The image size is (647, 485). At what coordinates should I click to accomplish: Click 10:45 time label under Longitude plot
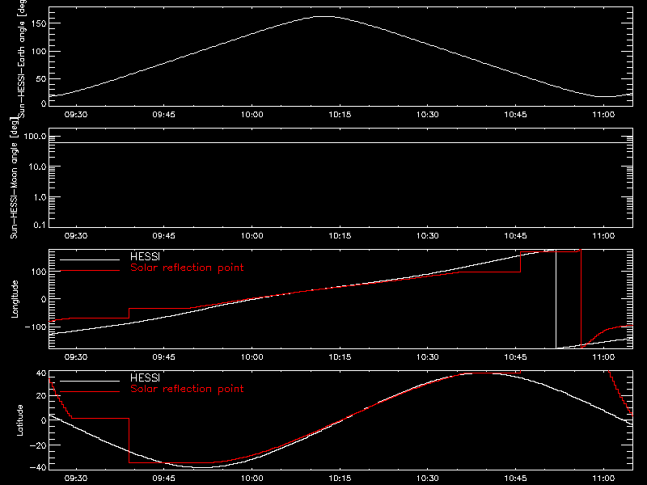pos(515,357)
